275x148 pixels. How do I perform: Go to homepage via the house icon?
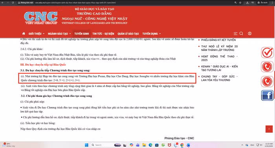(24, 34)
